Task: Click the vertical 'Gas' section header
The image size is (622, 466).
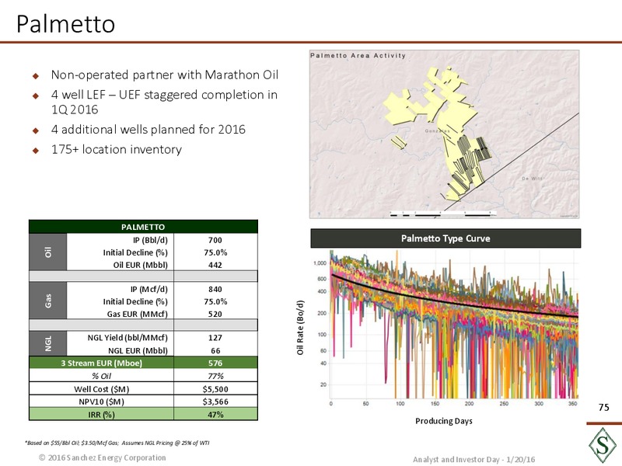Action: 47,301
